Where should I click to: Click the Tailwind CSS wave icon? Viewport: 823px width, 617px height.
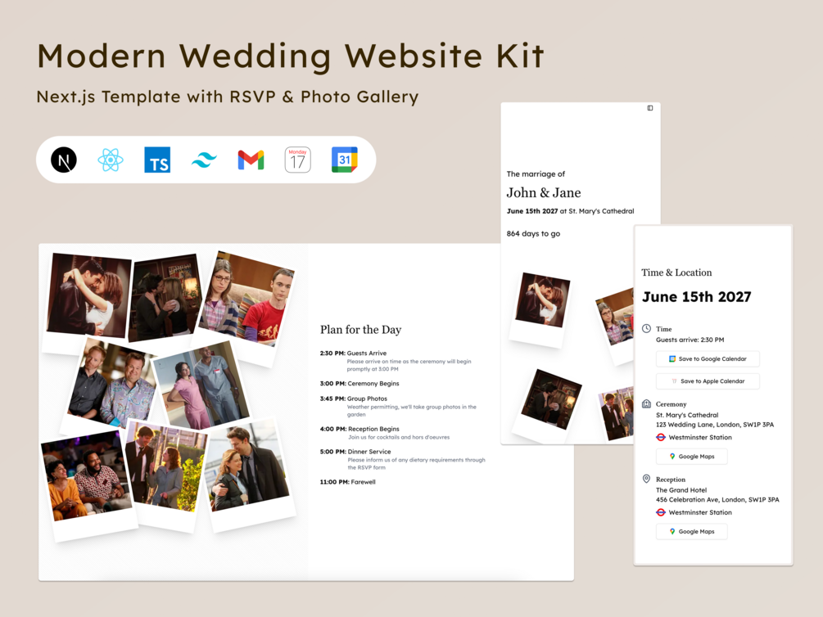tap(204, 160)
